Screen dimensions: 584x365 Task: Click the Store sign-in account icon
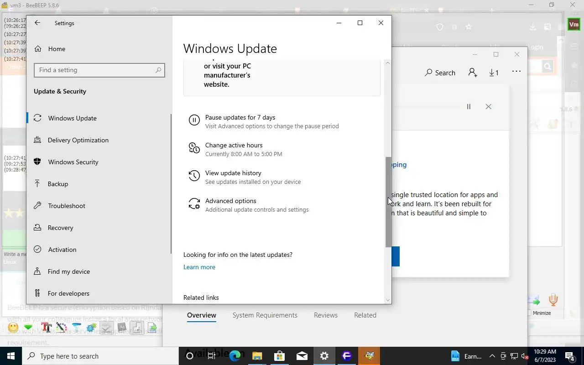pyautogui.click(x=473, y=73)
